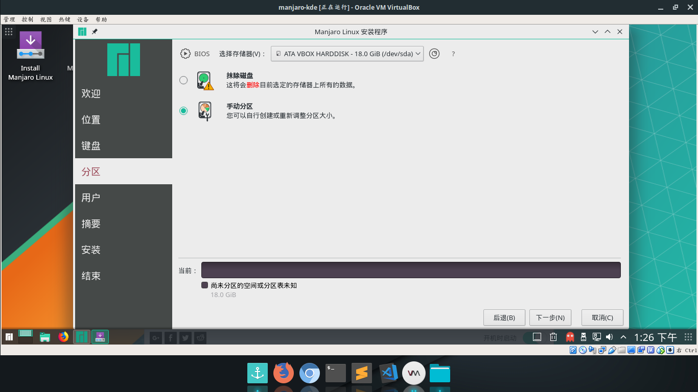The height and width of the screenshot is (392, 698).
Task: Click the 抹除磁盘 option label
Action: click(x=240, y=76)
